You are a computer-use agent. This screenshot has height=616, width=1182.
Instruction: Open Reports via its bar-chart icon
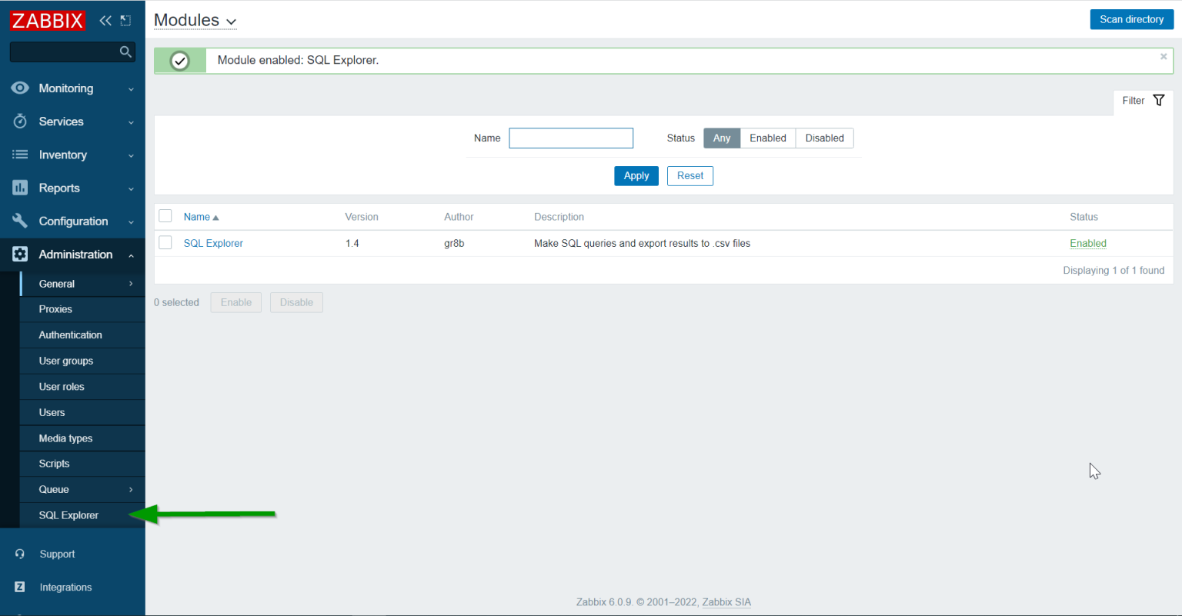20,188
